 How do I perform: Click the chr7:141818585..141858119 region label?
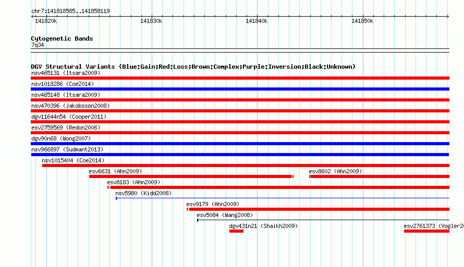70,11
